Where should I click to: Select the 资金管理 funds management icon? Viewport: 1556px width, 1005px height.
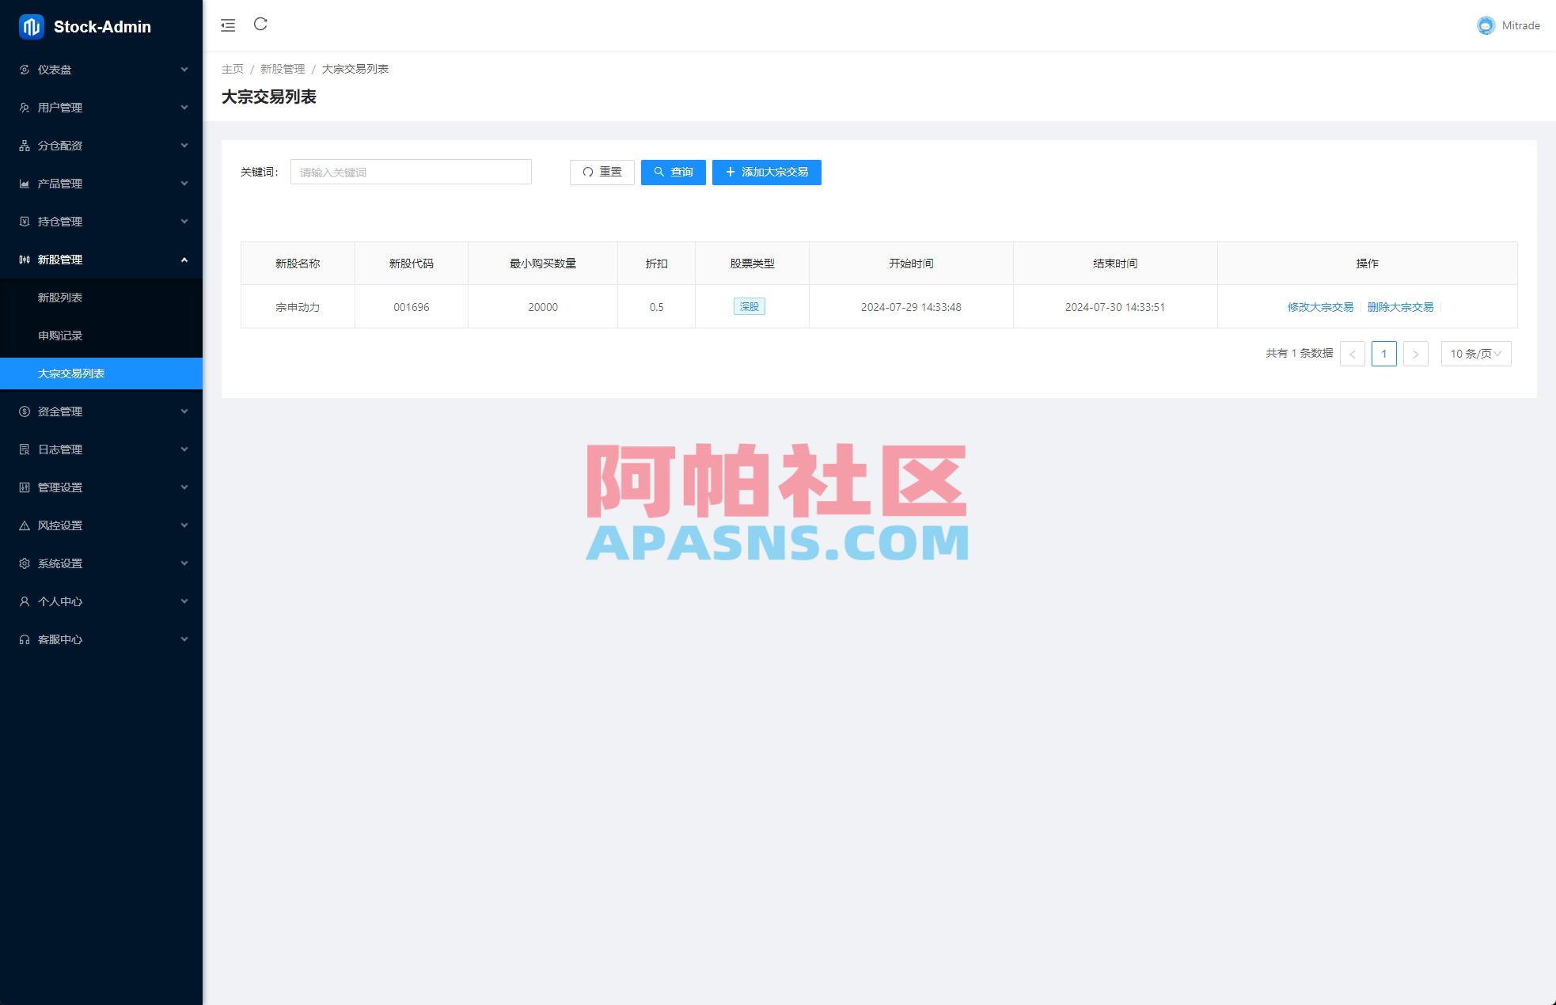tap(25, 411)
